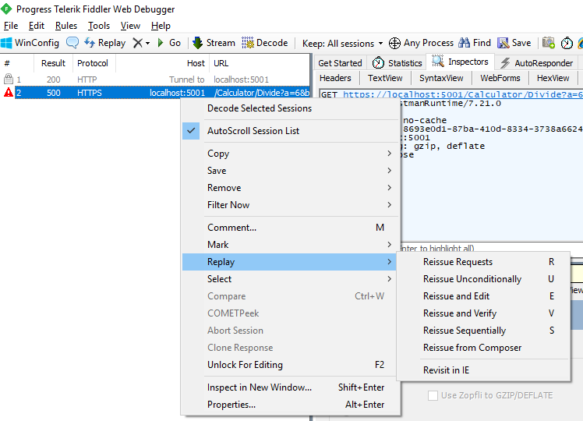Toggle Use Zopfli to GZIP/DEFLATE checkbox
The height and width of the screenshot is (421, 583).
pos(433,395)
